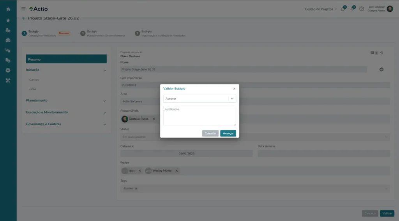The image size is (399, 221).
Task: Open the notifications bell icon
Action: (352, 9)
